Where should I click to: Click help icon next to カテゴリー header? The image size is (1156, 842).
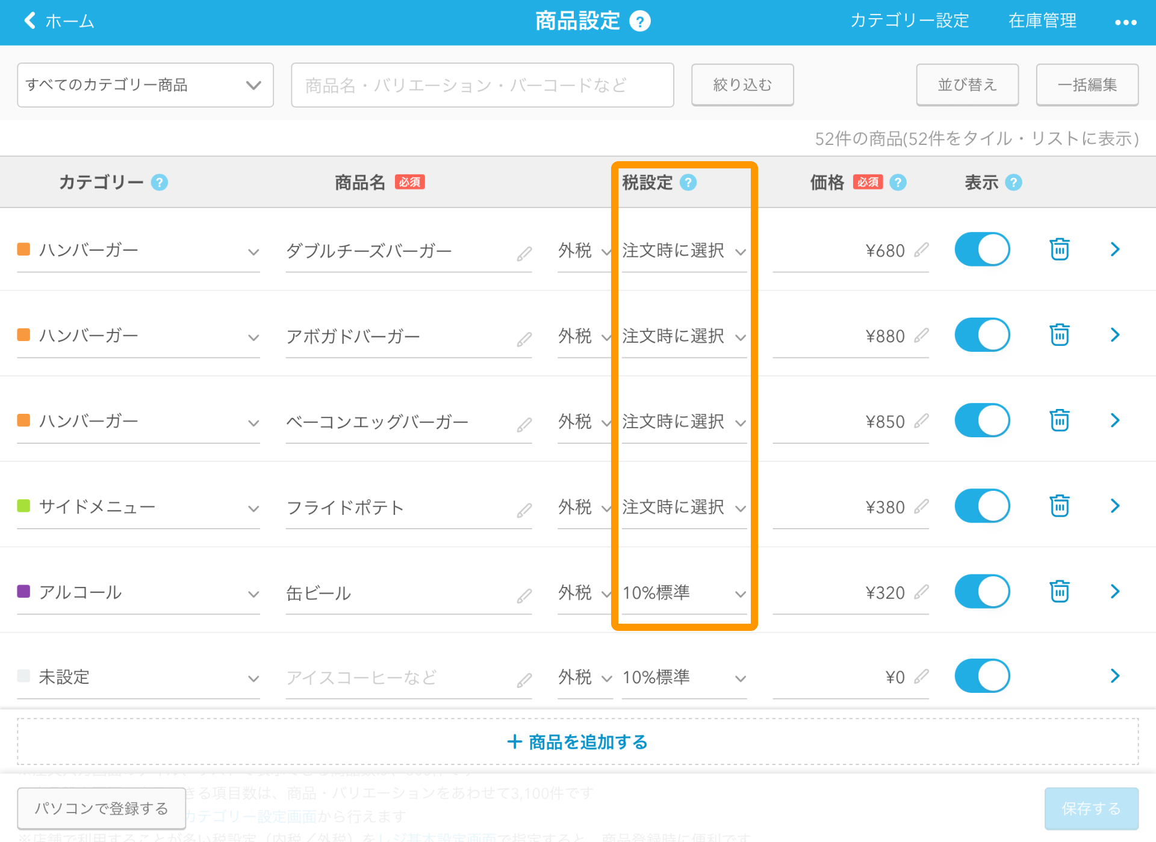[x=160, y=182]
